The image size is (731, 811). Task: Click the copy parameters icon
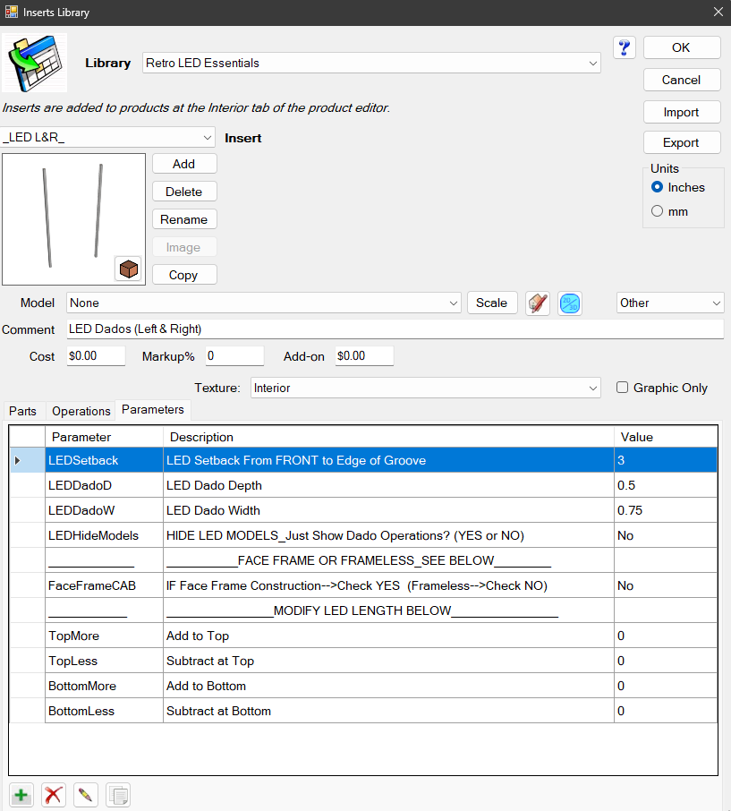tap(117, 794)
